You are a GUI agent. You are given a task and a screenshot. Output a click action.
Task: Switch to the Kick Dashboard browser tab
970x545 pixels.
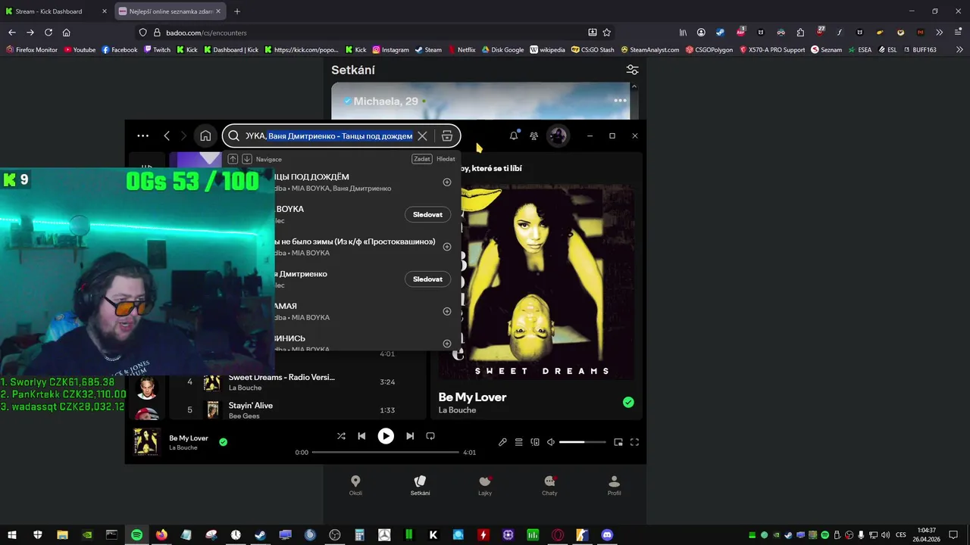(58, 11)
